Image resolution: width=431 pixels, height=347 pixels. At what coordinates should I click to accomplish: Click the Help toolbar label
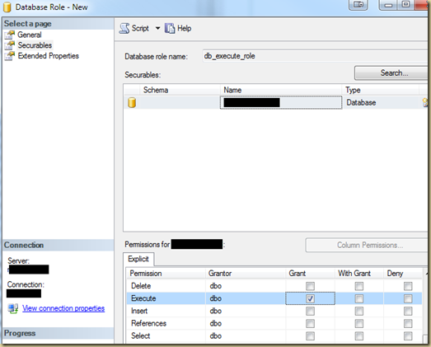pos(184,28)
